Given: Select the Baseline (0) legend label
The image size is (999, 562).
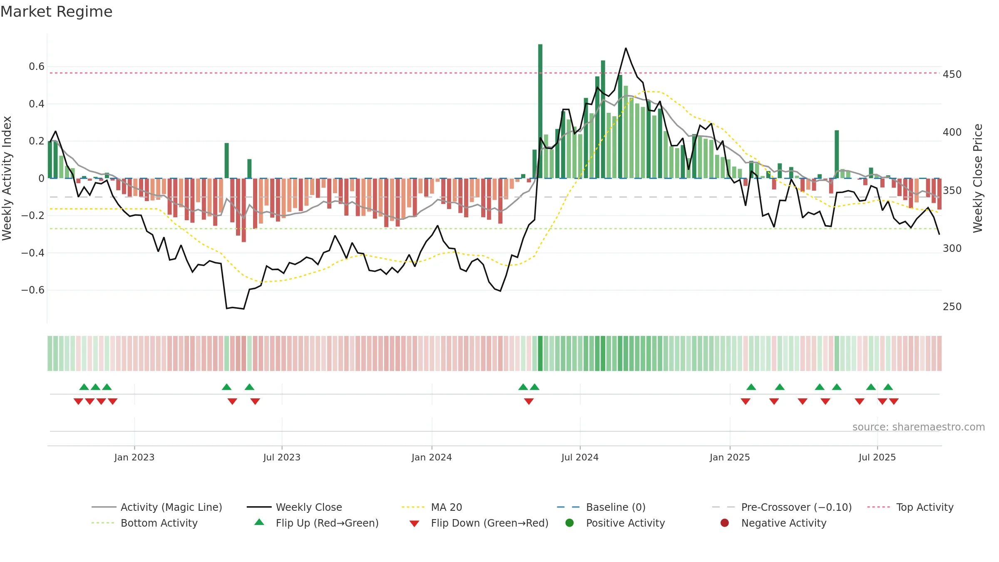Looking at the screenshot, I should [616, 507].
